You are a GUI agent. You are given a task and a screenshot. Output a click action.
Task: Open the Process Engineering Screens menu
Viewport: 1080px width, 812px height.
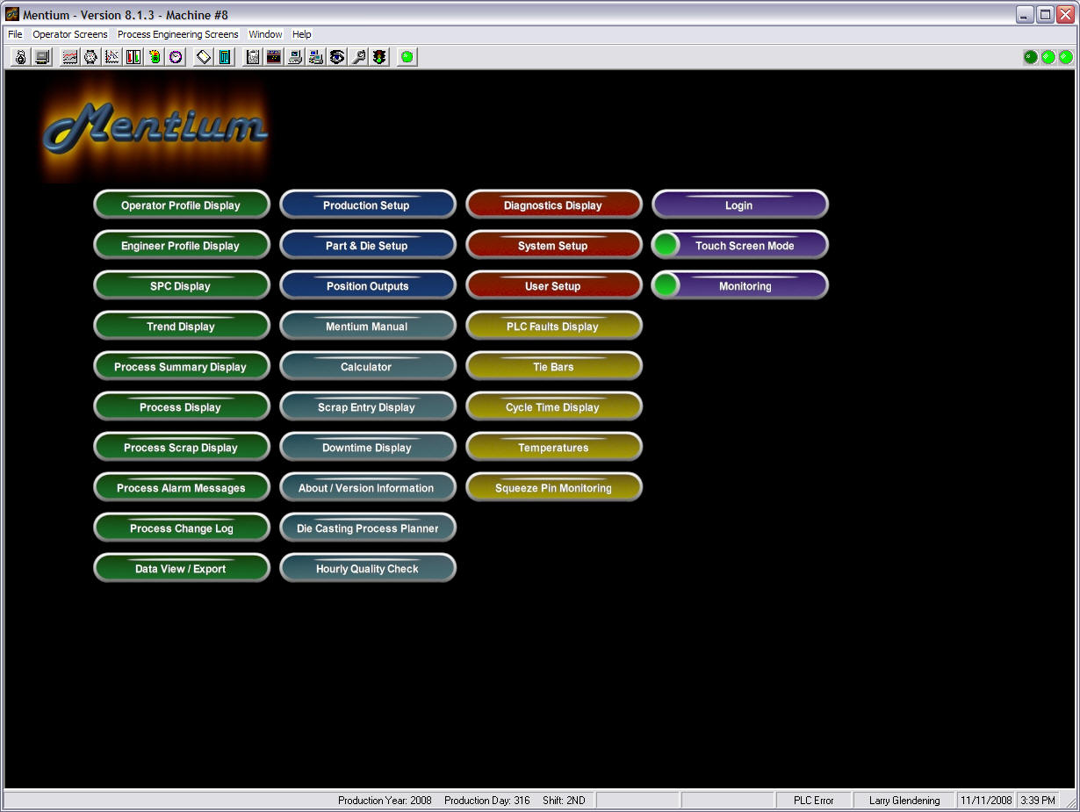click(177, 34)
